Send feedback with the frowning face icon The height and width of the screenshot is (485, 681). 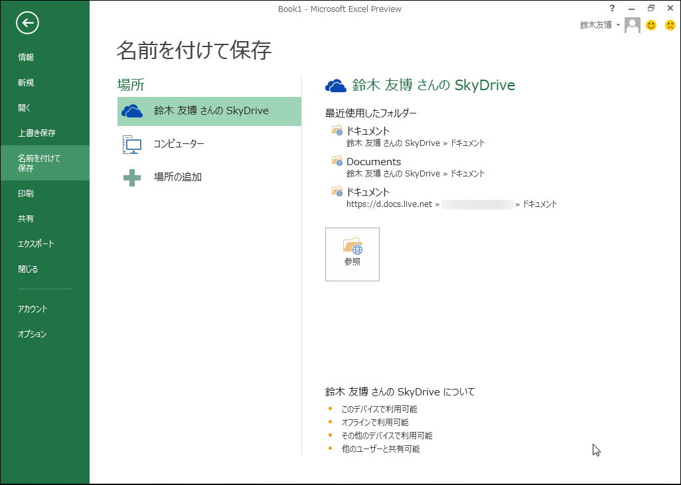670,25
